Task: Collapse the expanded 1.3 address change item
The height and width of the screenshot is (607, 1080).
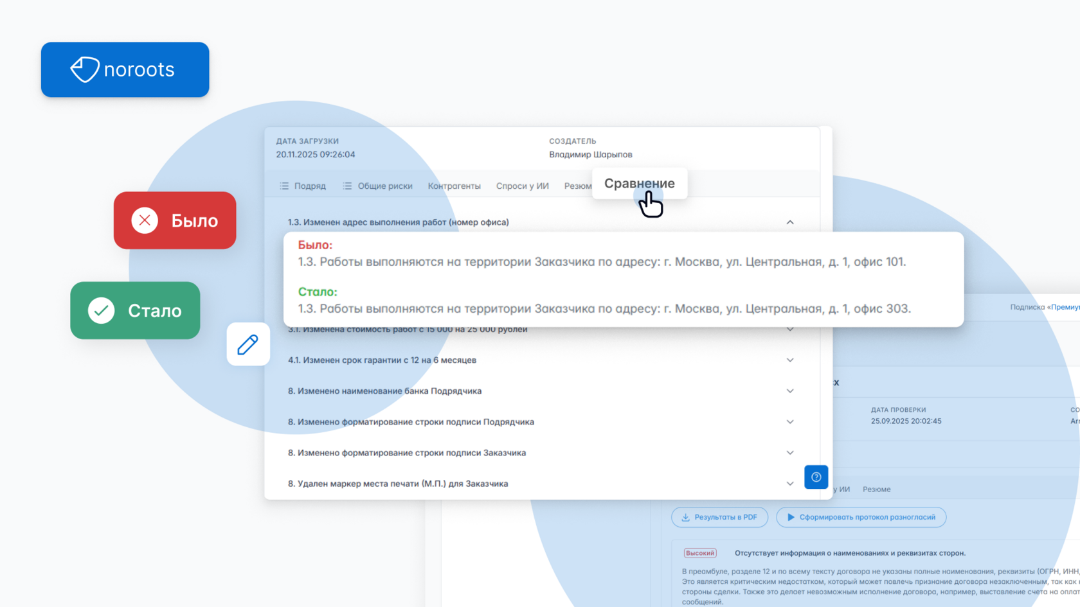Action: (790, 222)
